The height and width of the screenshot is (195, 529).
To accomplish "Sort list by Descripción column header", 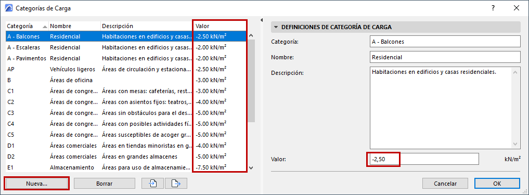I will pyautogui.click(x=147, y=26).
